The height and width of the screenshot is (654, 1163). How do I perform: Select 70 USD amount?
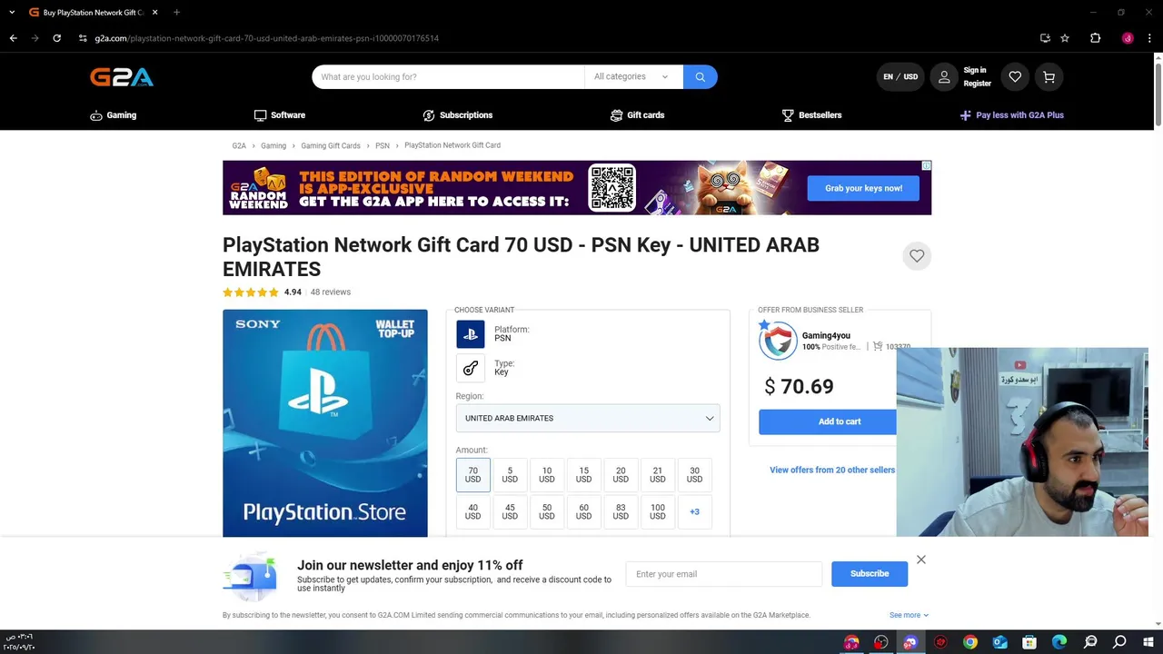472,475
